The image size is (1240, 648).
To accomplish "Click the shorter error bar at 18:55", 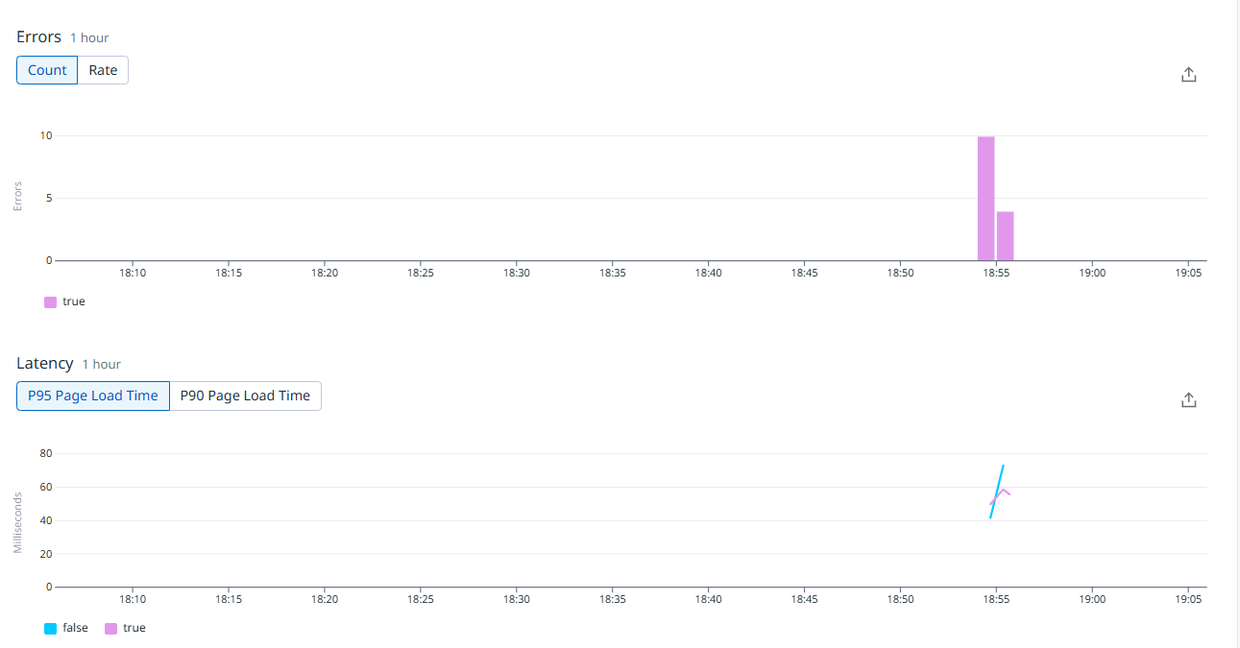I will [x=1005, y=236].
